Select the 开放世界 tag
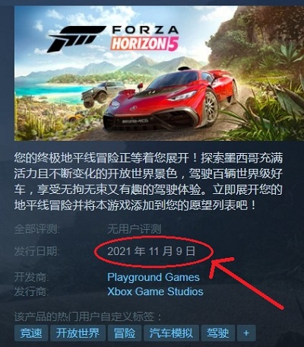This screenshot has height=347, width=304. [x=78, y=333]
